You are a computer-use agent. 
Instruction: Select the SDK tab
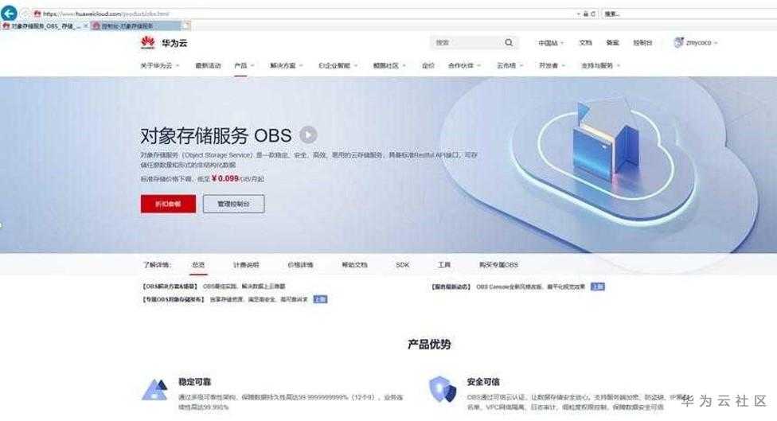[402, 265]
